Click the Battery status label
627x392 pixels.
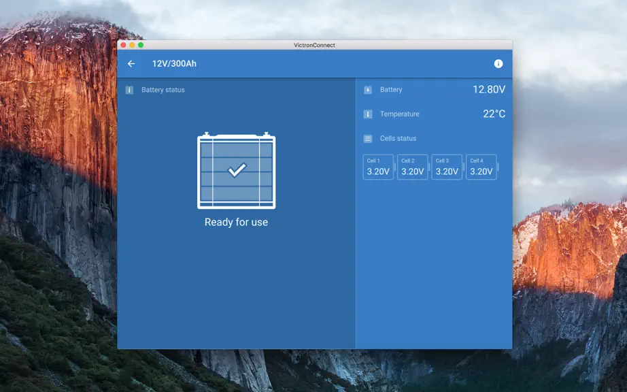click(163, 90)
